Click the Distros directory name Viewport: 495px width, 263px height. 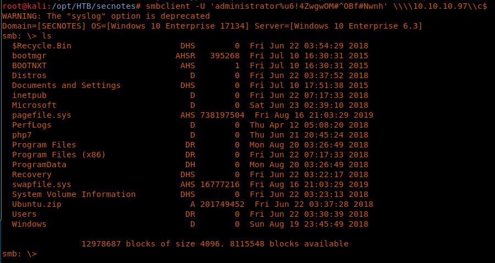click(x=29, y=75)
